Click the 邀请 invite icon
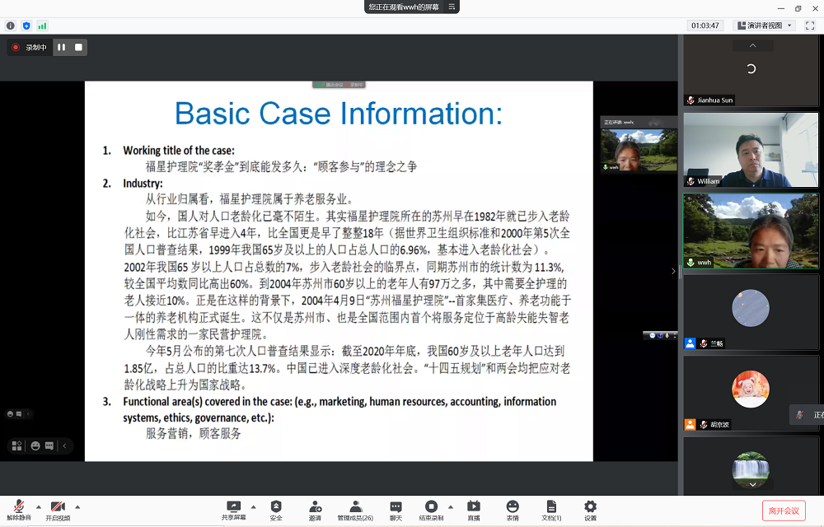This screenshot has height=527, width=824. tap(316, 506)
